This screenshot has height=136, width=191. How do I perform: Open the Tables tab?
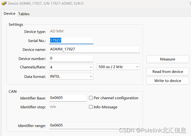point(24,14)
